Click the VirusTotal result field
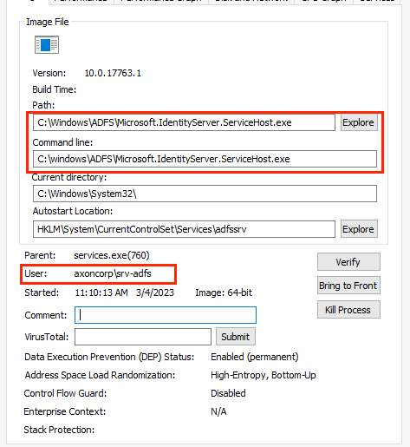 (x=143, y=337)
